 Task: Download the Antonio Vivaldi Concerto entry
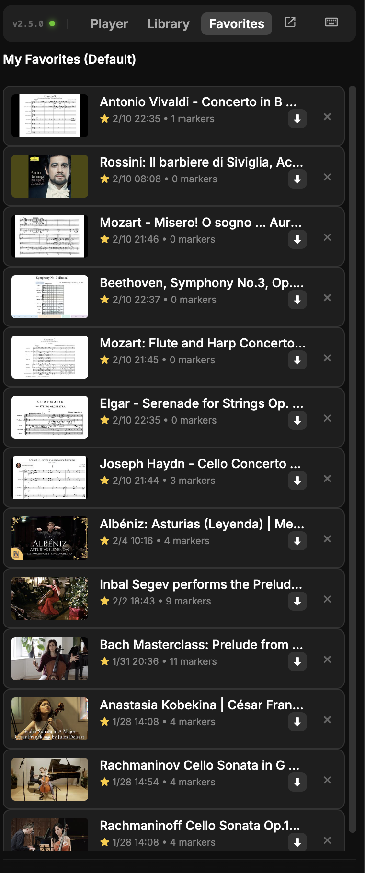pos(297,119)
